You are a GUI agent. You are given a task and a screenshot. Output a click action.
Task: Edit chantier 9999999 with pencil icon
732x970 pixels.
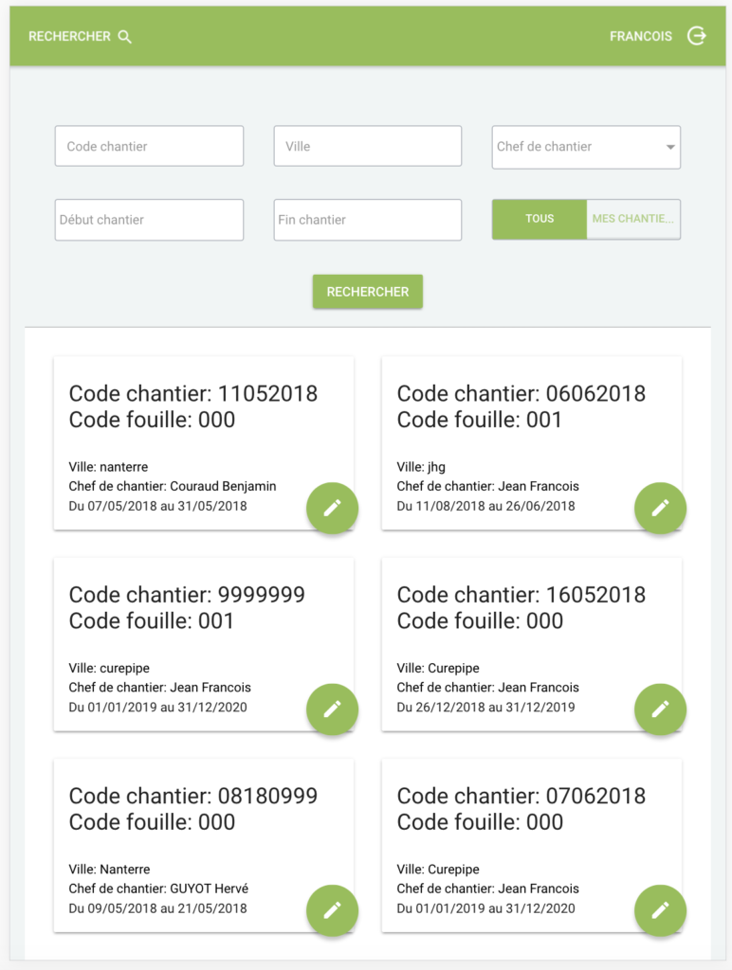click(x=333, y=709)
